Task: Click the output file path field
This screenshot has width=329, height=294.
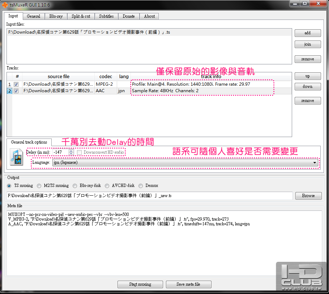Action: (x=150, y=196)
